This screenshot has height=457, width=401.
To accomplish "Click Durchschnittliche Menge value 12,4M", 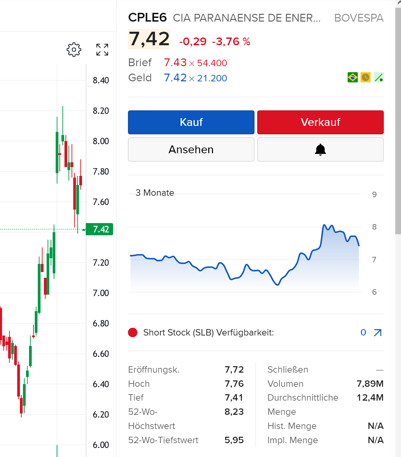I will click(370, 398).
